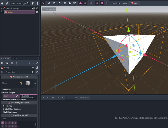Open layers options three-dot menu
This screenshot has height=128, width=168.
pos(36,124)
